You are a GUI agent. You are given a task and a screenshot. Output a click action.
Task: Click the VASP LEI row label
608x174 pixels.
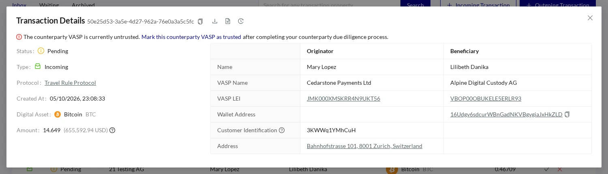point(229,99)
